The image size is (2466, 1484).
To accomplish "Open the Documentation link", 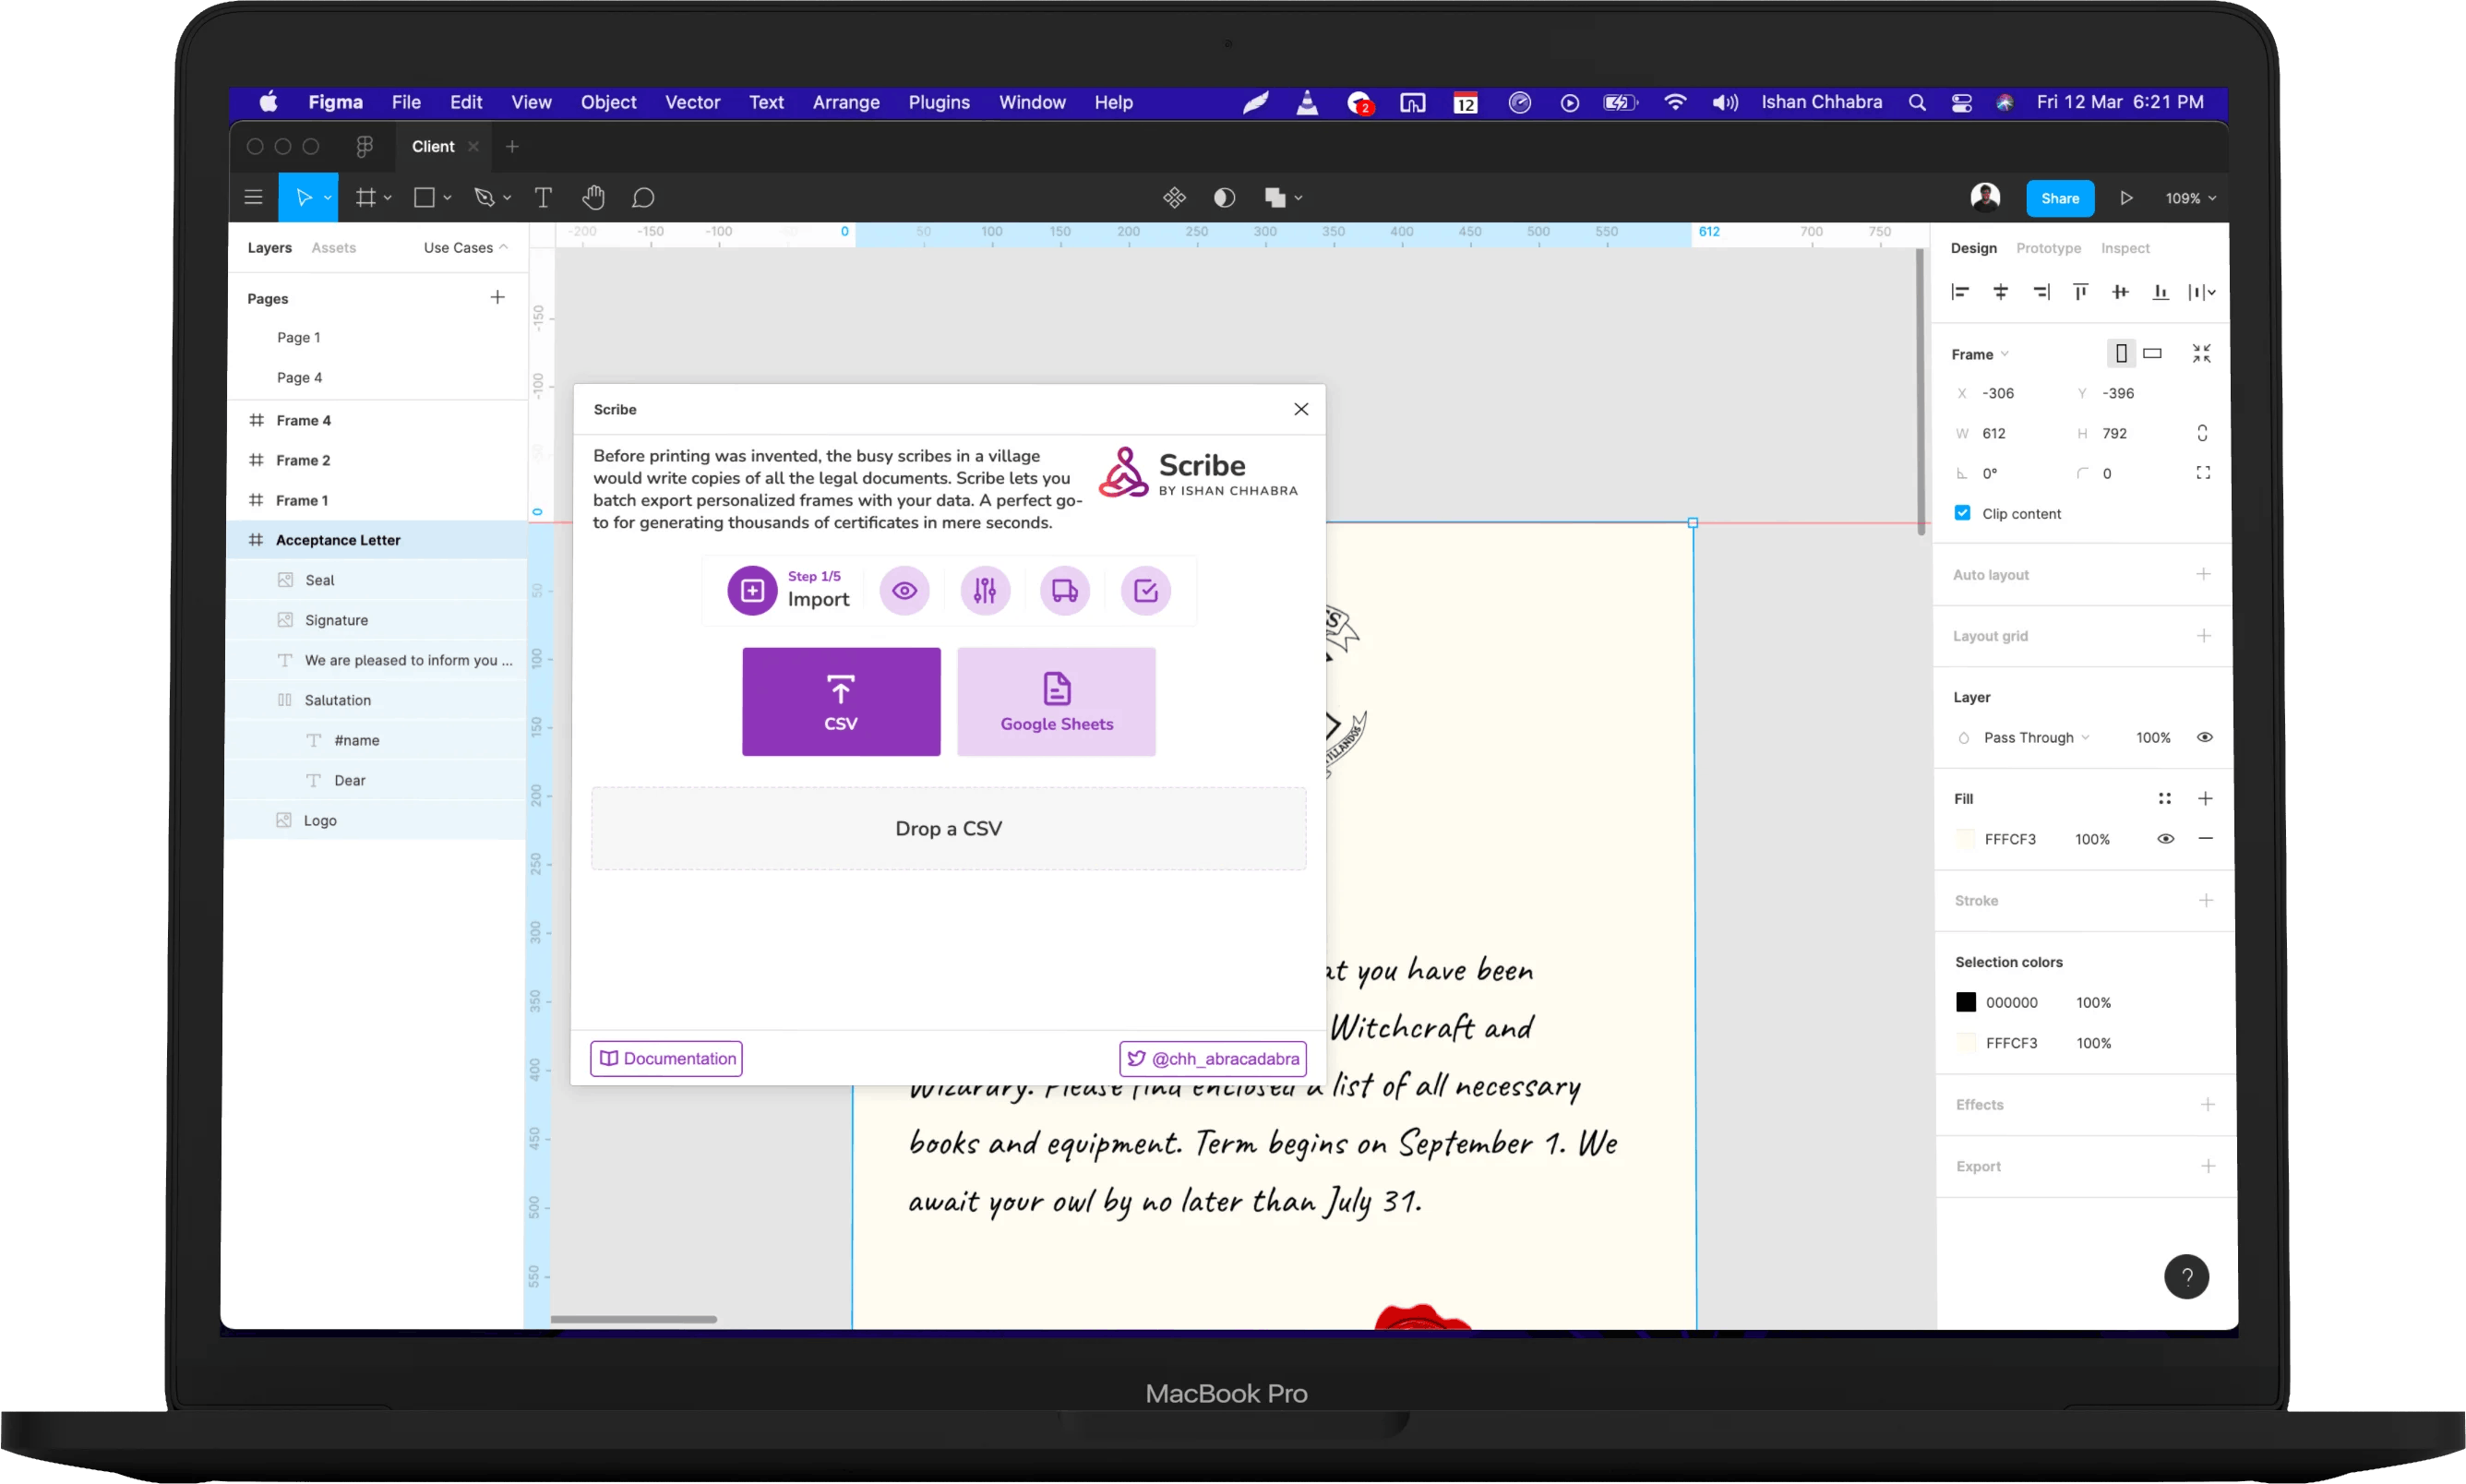I will point(667,1059).
